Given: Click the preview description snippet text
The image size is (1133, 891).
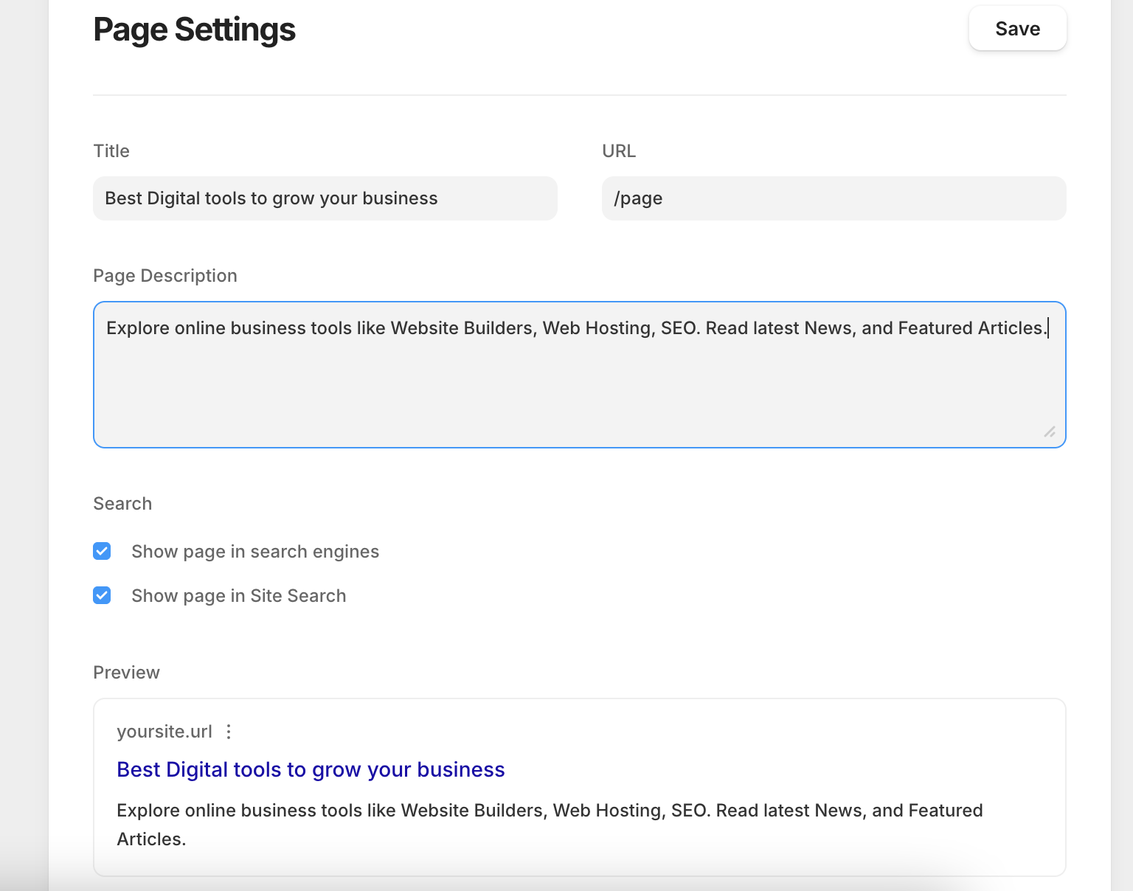Looking at the screenshot, I should pyautogui.click(x=549, y=811).
